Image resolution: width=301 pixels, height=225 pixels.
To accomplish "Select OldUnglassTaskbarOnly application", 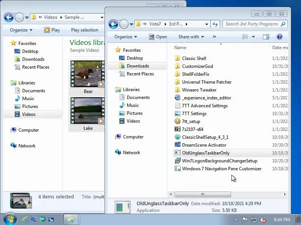I will (205, 153).
